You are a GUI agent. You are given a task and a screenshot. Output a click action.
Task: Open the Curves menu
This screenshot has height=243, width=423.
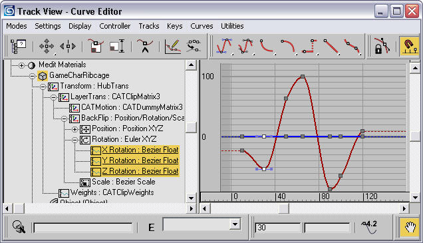click(202, 26)
